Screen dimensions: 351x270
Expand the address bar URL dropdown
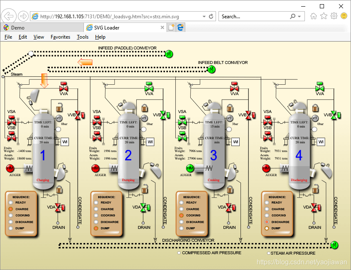pyautogui.click(x=204, y=16)
